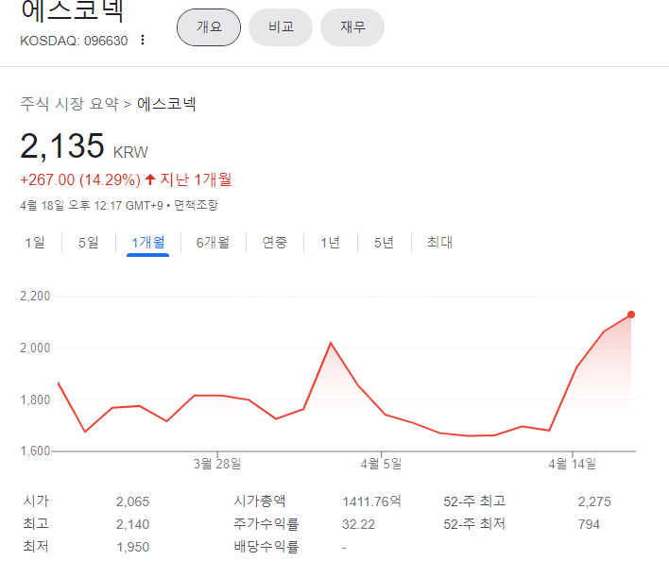669x561 pixels.
Task: Switch the chart to the 6개월 range
Action: (213, 243)
